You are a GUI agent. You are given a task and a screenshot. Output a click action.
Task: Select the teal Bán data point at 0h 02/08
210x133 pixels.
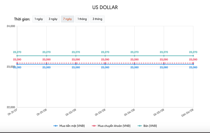(x=76, y=56)
